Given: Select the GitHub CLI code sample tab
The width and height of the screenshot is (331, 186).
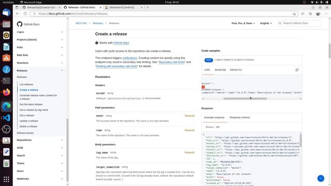Looking at the screenshot, I should (x=236, y=70).
